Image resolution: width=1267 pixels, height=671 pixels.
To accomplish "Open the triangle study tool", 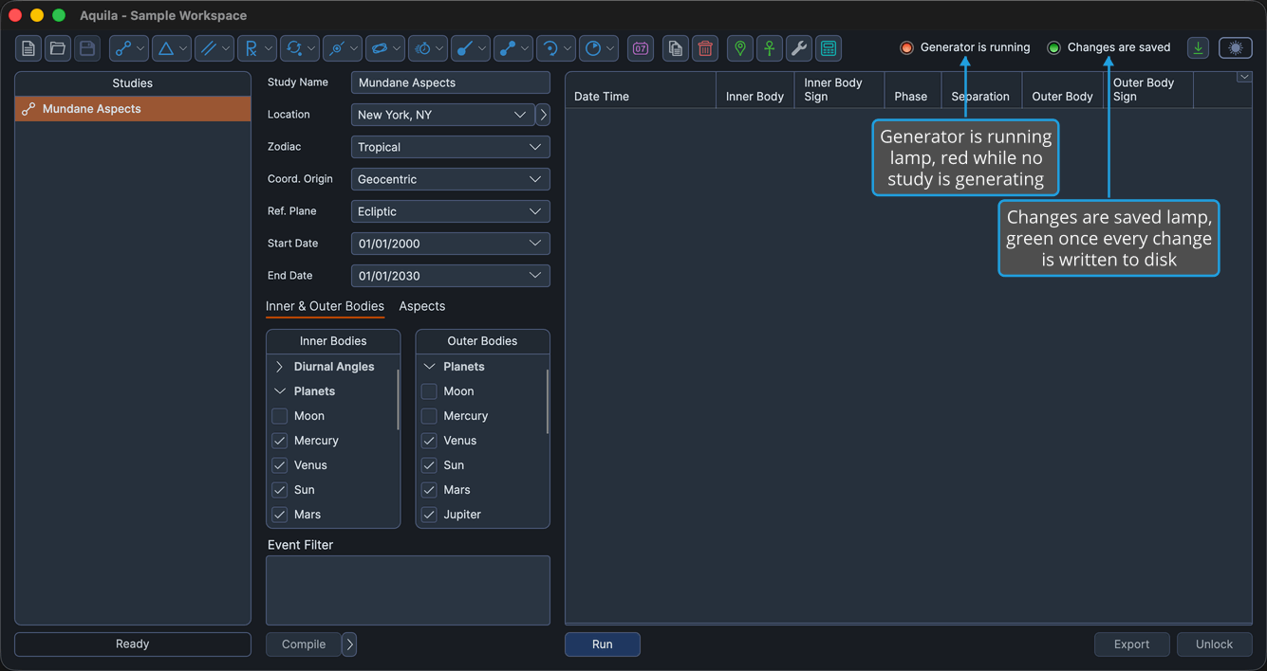I will pyautogui.click(x=172, y=48).
